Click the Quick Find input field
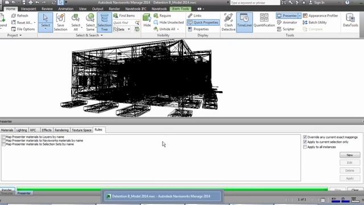Viewport: 364px width, 205px height. pos(124,23)
